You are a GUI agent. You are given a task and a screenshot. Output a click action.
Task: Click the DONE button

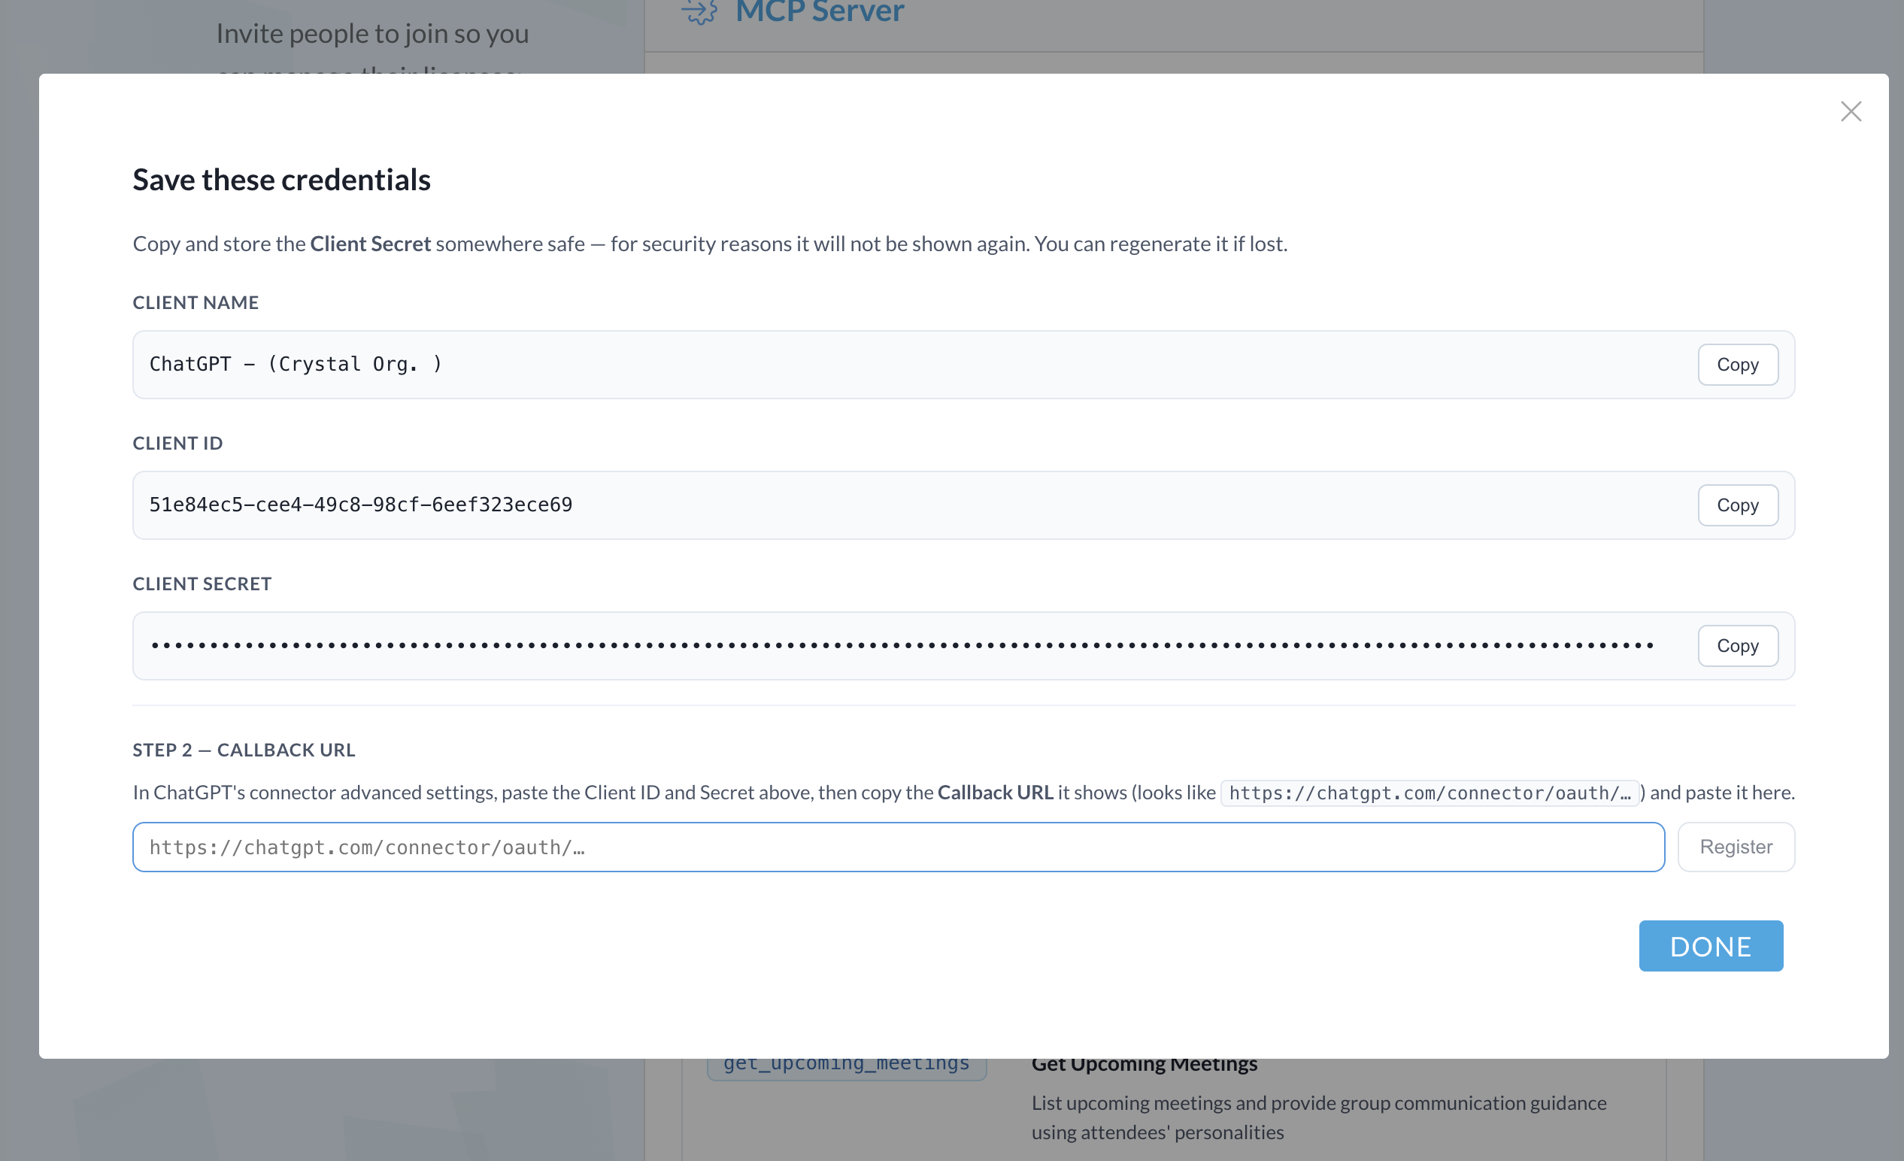[x=1711, y=945]
